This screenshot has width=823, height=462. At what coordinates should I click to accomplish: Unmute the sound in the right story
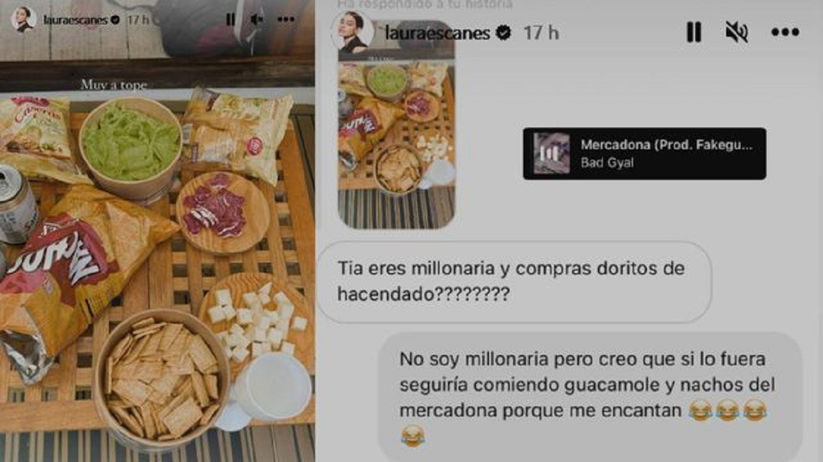coord(737,32)
